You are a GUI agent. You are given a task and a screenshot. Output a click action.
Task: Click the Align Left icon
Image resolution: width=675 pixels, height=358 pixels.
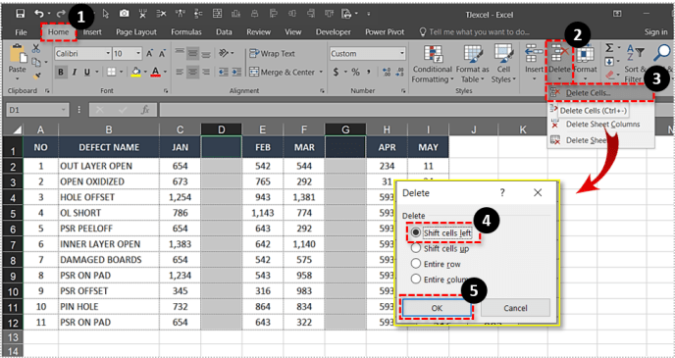(180, 72)
